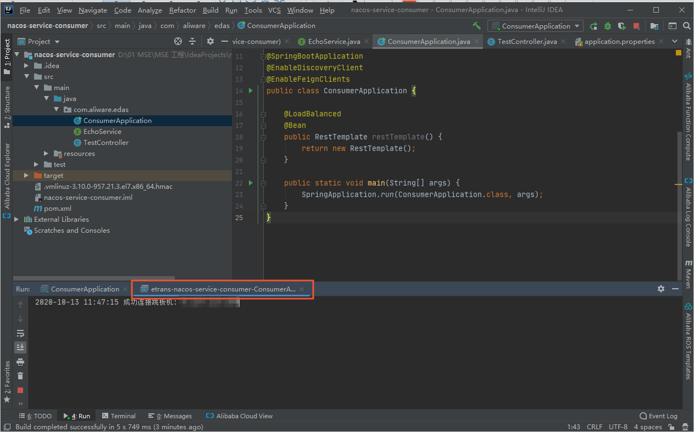Viewport: 694px width, 432px height.
Task: Open the Maven tool window
Action: pyautogui.click(x=688, y=274)
